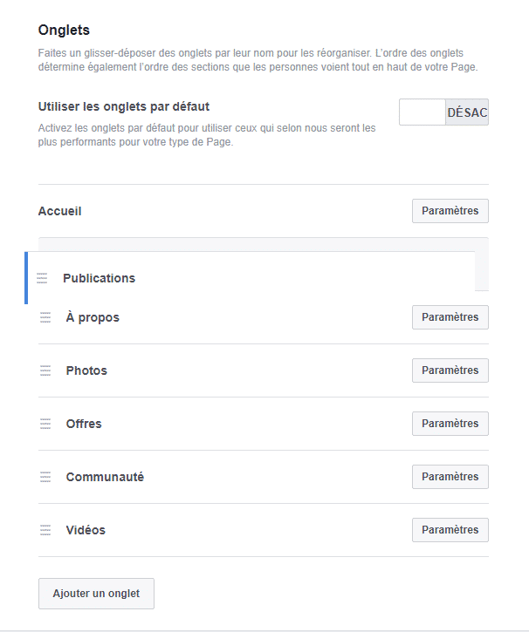Viewport: 529px width, 632px height.
Task: Select the Vidéos tab label
Action: pyautogui.click(x=86, y=530)
